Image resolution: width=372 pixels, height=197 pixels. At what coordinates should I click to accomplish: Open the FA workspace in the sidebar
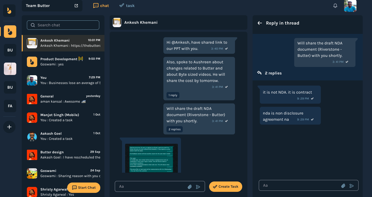click(x=10, y=106)
